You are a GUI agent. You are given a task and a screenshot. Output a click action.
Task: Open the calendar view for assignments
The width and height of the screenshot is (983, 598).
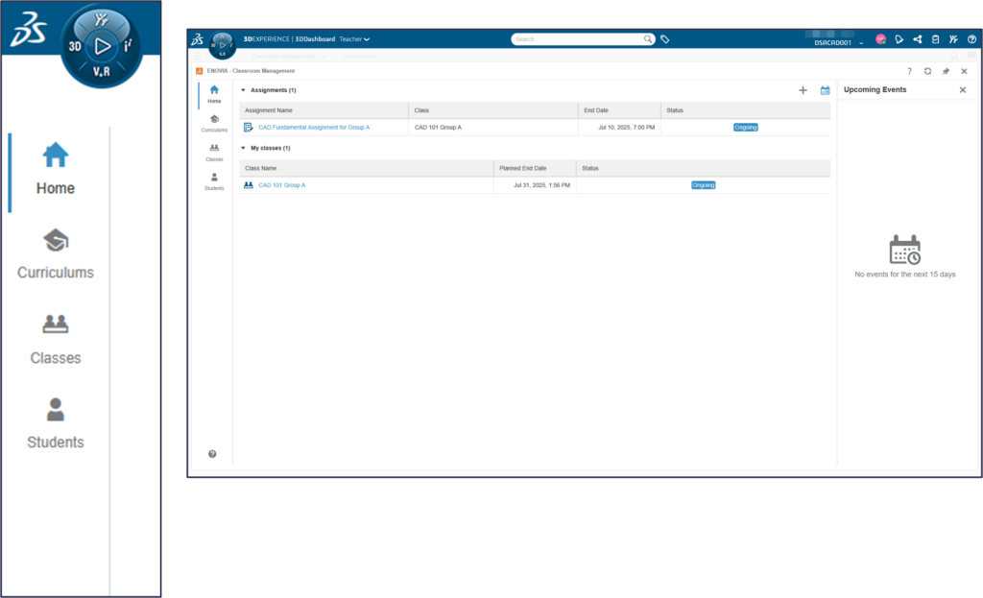pyautogui.click(x=825, y=89)
